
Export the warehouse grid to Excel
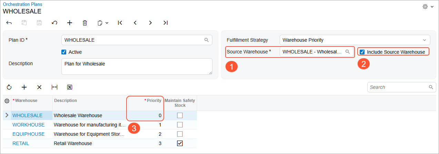[x=69, y=87]
